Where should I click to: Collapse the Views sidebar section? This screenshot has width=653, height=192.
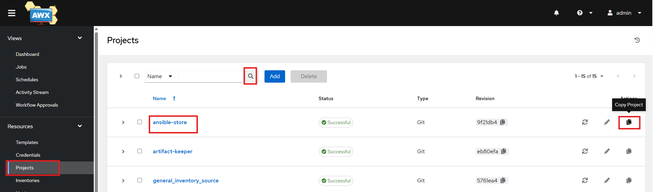coord(80,38)
